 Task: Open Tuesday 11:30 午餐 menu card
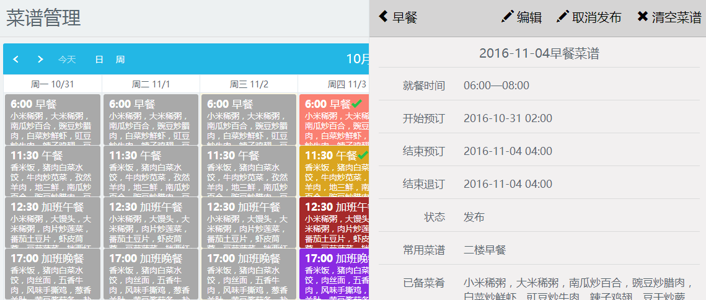[150, 170]
